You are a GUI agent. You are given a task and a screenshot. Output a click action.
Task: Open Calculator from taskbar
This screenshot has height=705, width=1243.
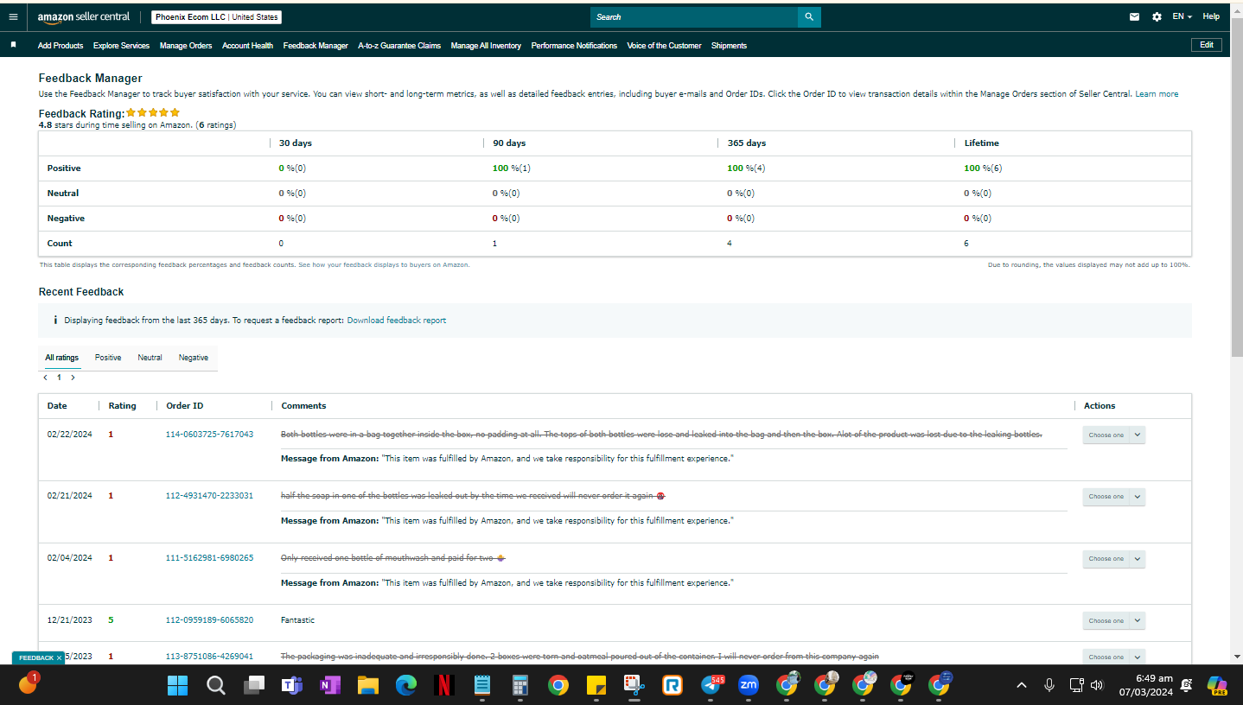[x=520, y=686]
